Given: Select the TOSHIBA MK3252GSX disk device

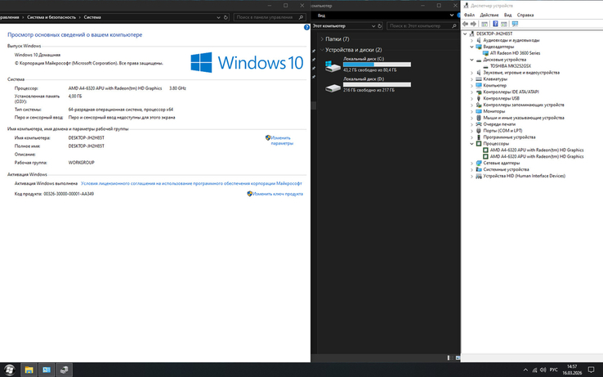Looking at the screenshot, I should [511, 66].
